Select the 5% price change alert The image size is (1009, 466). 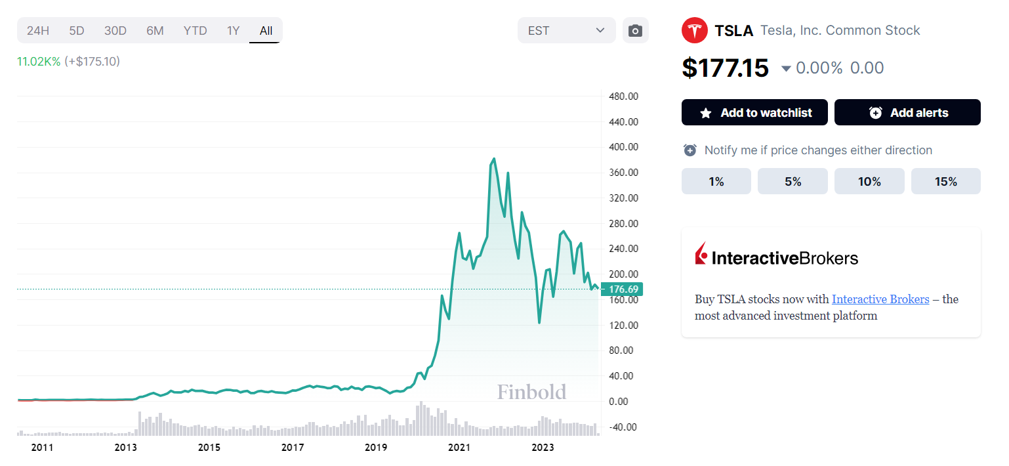[793, 181]
